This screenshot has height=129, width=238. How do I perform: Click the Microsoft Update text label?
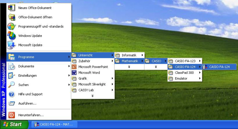tap(30, 45)
